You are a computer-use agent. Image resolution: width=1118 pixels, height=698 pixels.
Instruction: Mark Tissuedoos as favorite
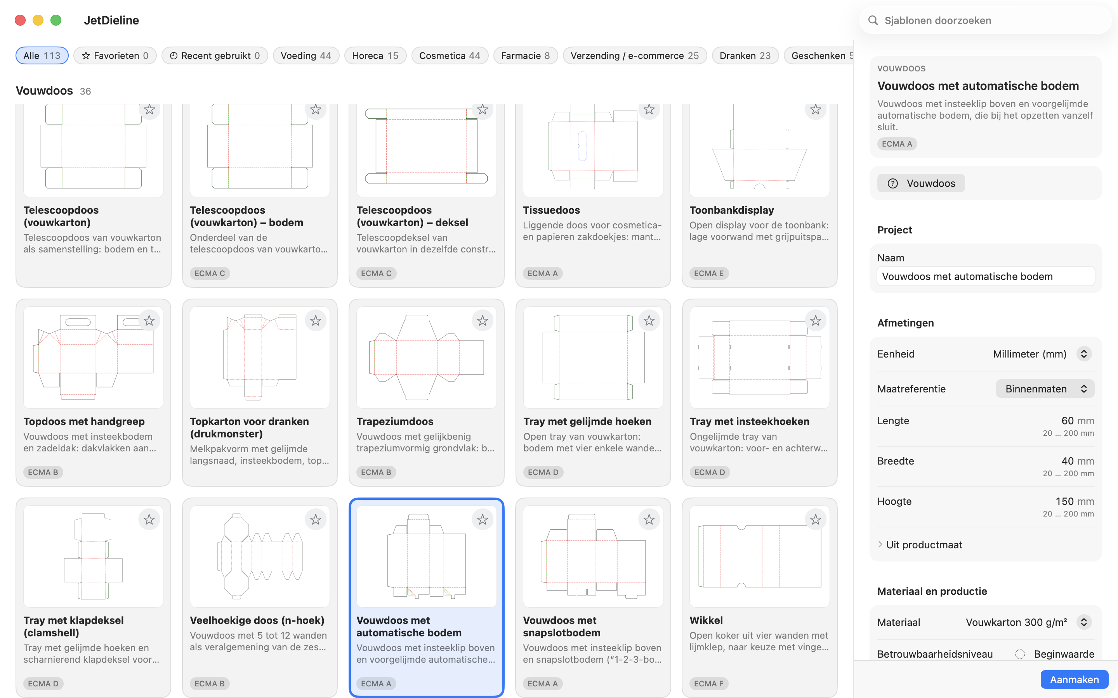[649, 110]
